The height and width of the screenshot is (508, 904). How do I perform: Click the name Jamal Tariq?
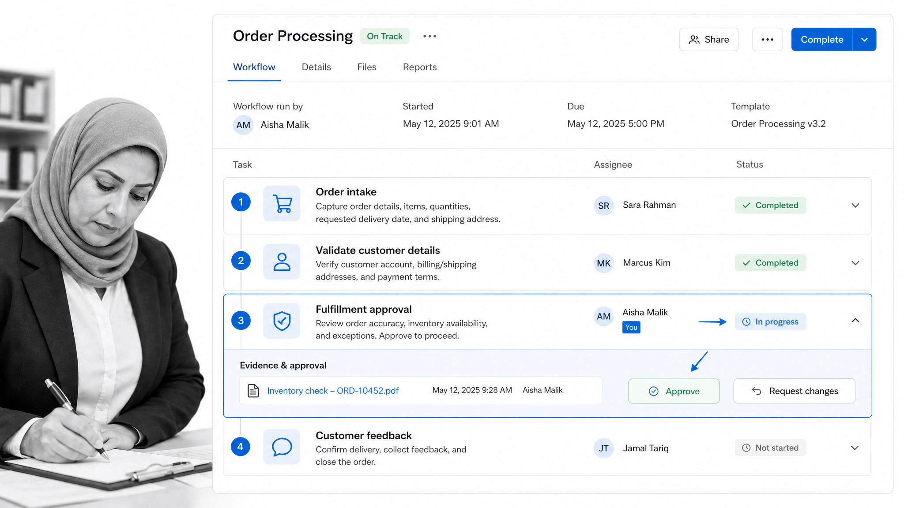pos(646,448)
